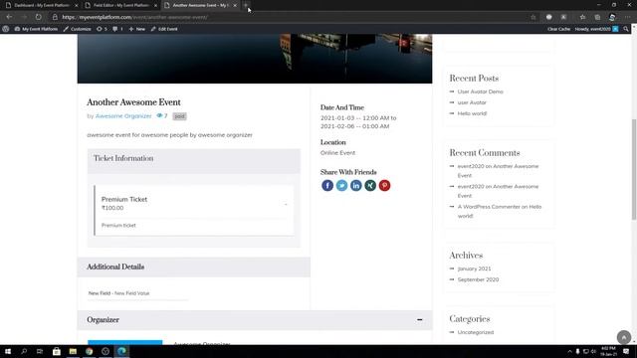Open File Explorer from taskbar
The image size is (637, 358).
click(x=73, y=351)
